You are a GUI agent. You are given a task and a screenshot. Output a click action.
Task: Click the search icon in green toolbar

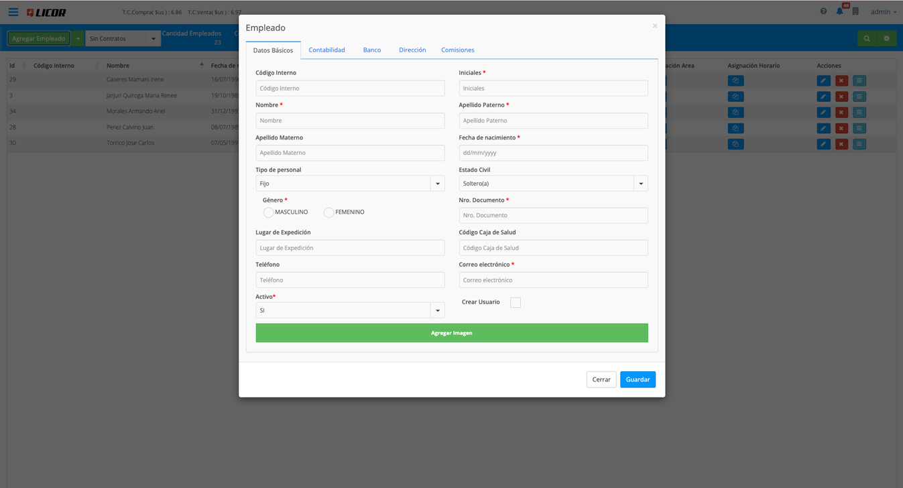pos(867,39)
